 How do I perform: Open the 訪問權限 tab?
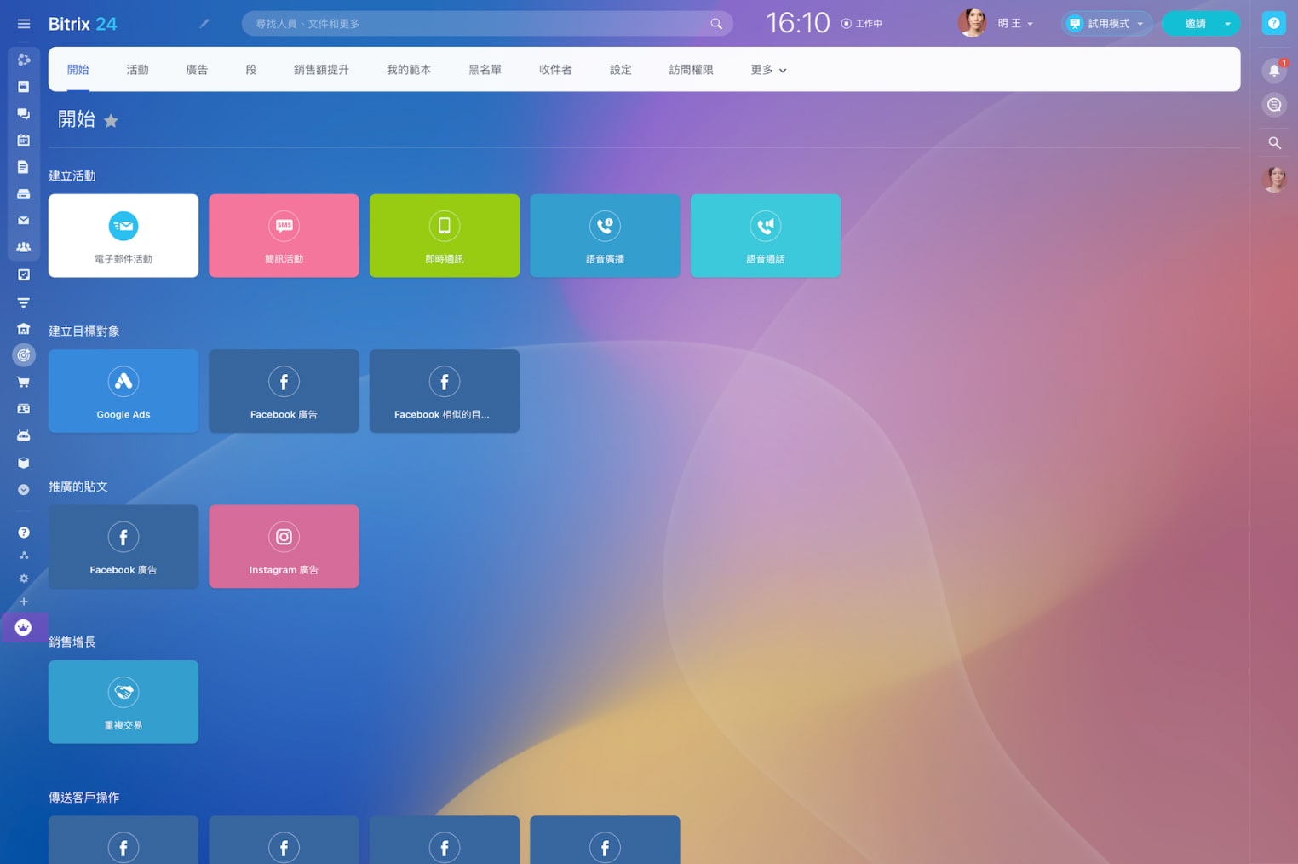tap(691, 70)
